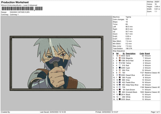
Task: Select the Total Bobbin value '196.37ft'
Action: 129,48
